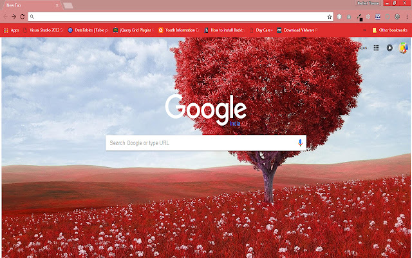Open the Google account avatar

404,48
